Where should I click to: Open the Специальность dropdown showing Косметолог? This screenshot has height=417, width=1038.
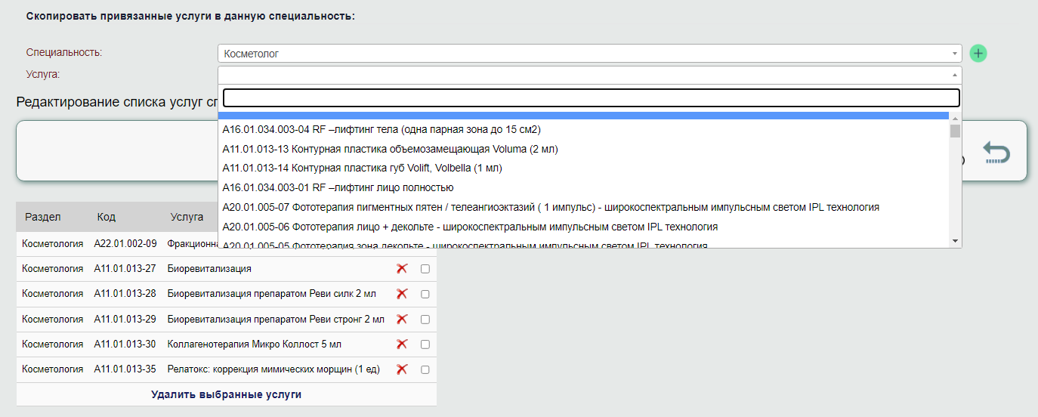pos(589,54)
